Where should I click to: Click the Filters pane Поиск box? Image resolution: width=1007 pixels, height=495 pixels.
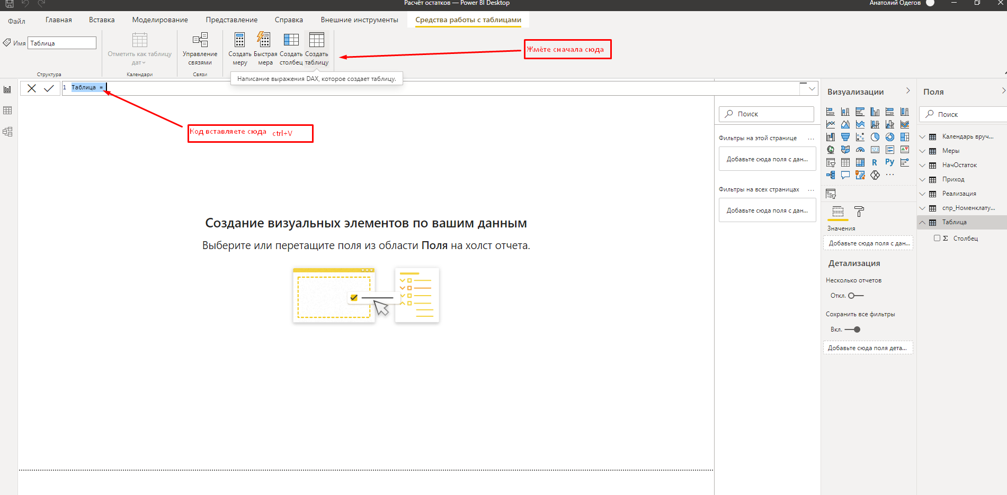click(766, 114)
